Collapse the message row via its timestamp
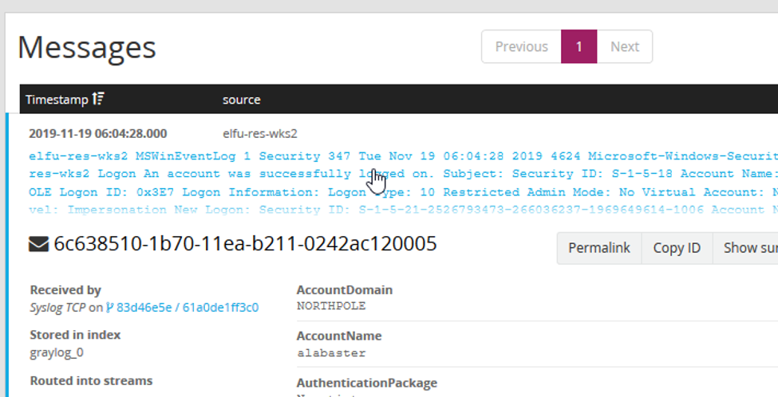Screen dimensions: 778x397 (x=98, y=134)
